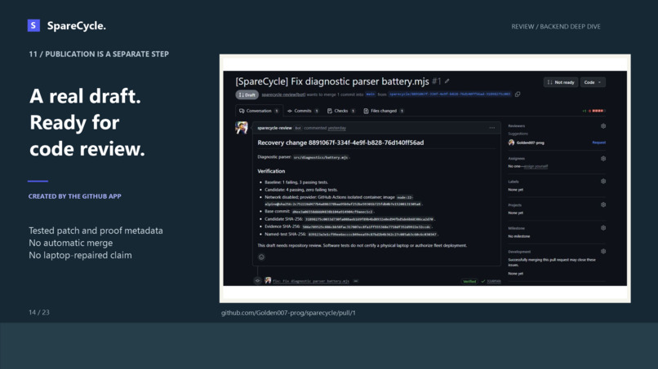Switch to the Checks tab
The width and height of the screenshot is (658, 369).
tap(341, 111)
